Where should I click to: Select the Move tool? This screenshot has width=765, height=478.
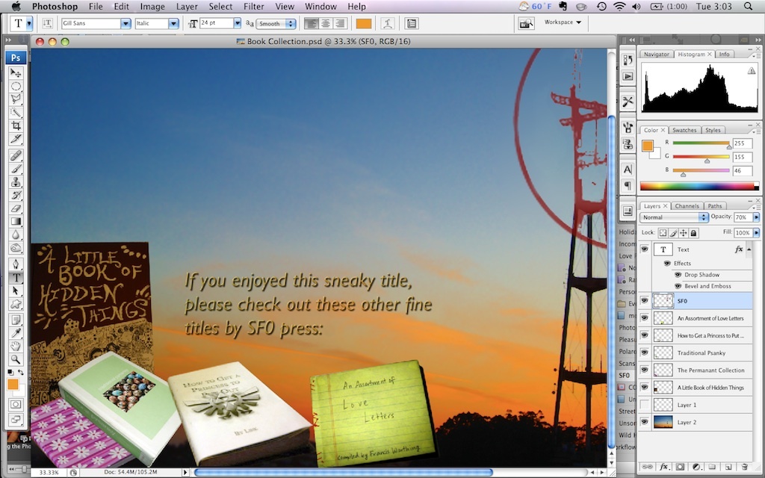click(16, 72)
